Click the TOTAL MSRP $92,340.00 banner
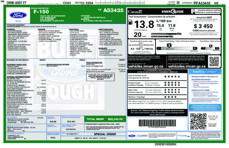Viewport: 229px width, 148px height. pyautogui.click(x=105, y=119)
